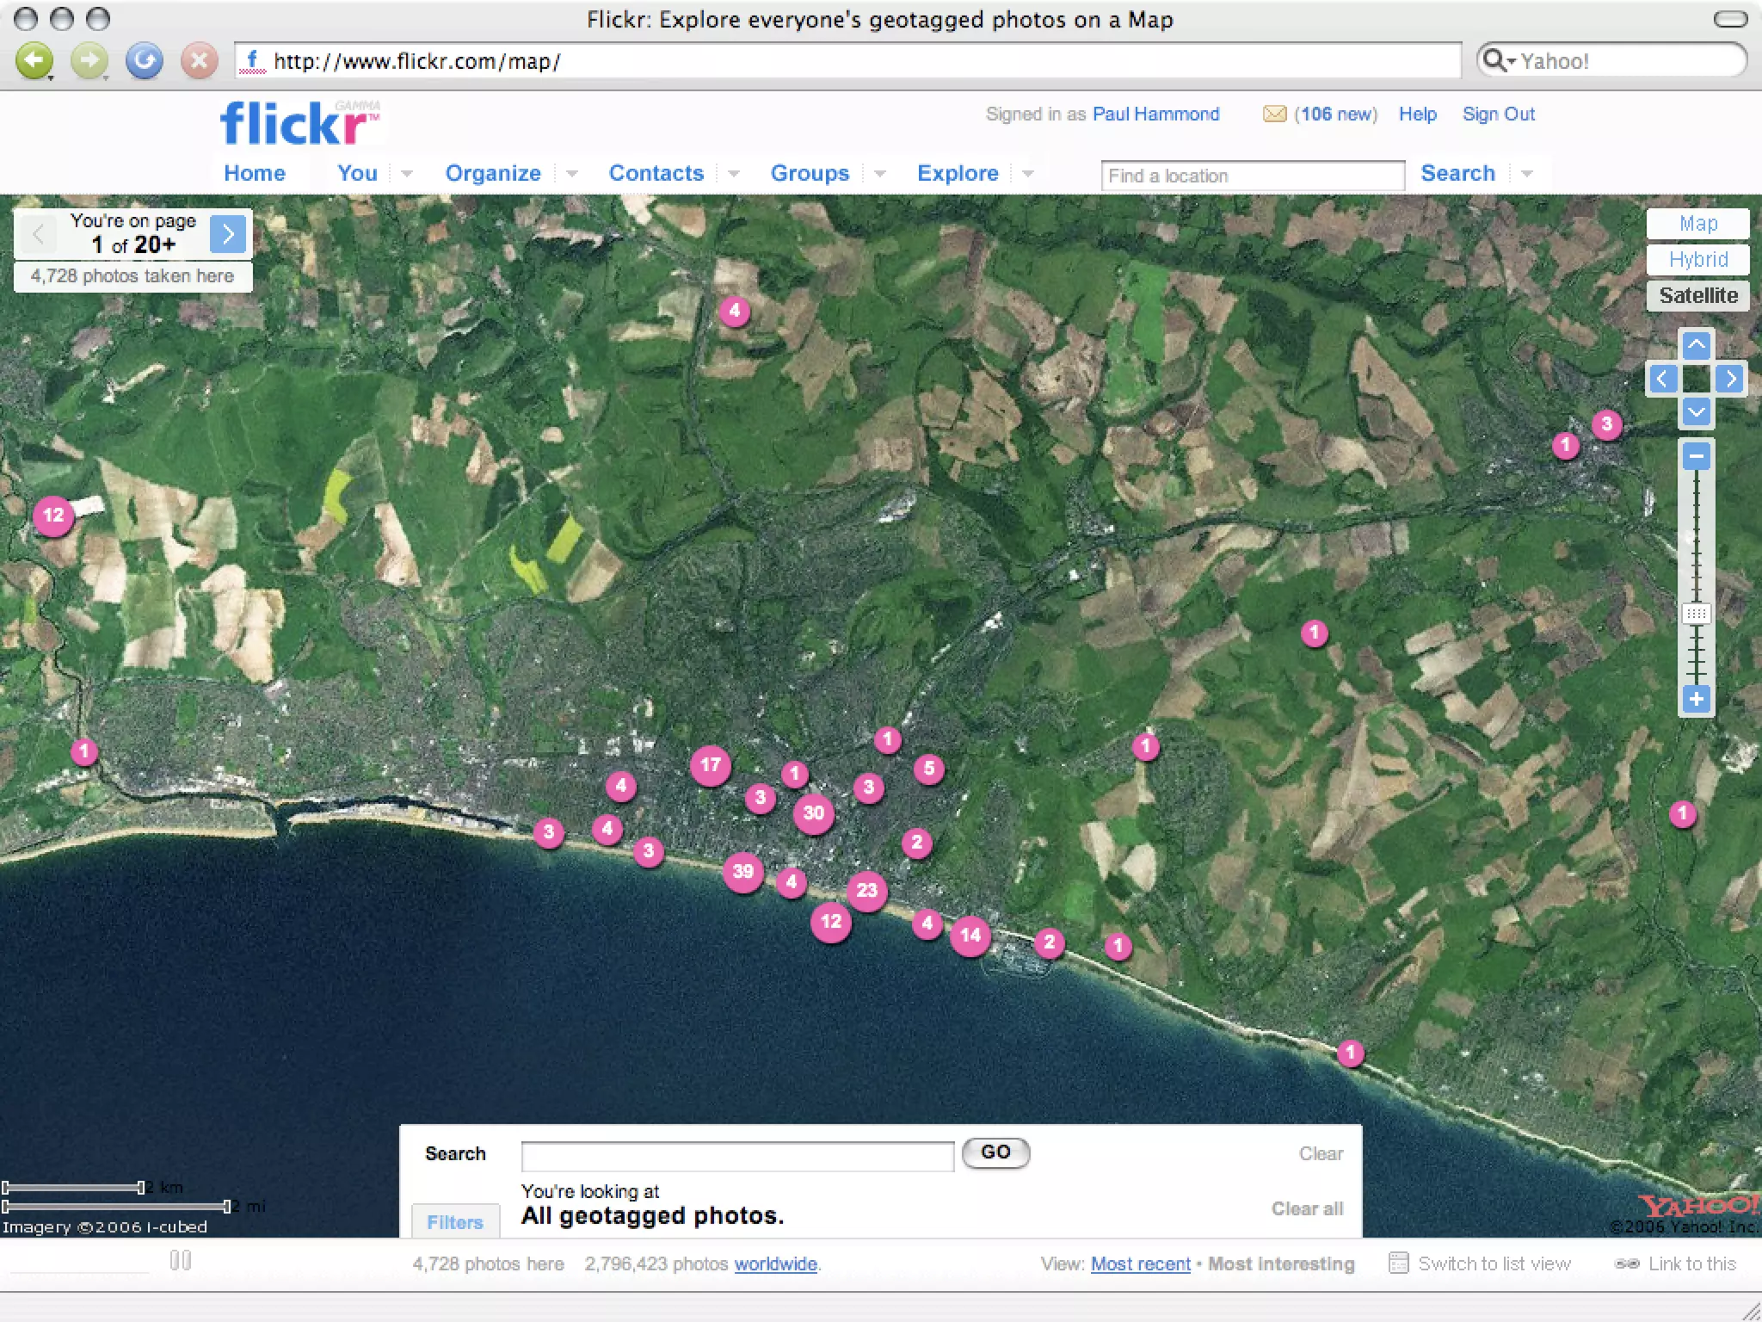
Task: Open the mail envelope icon
Action: [x=1274, y=114]
